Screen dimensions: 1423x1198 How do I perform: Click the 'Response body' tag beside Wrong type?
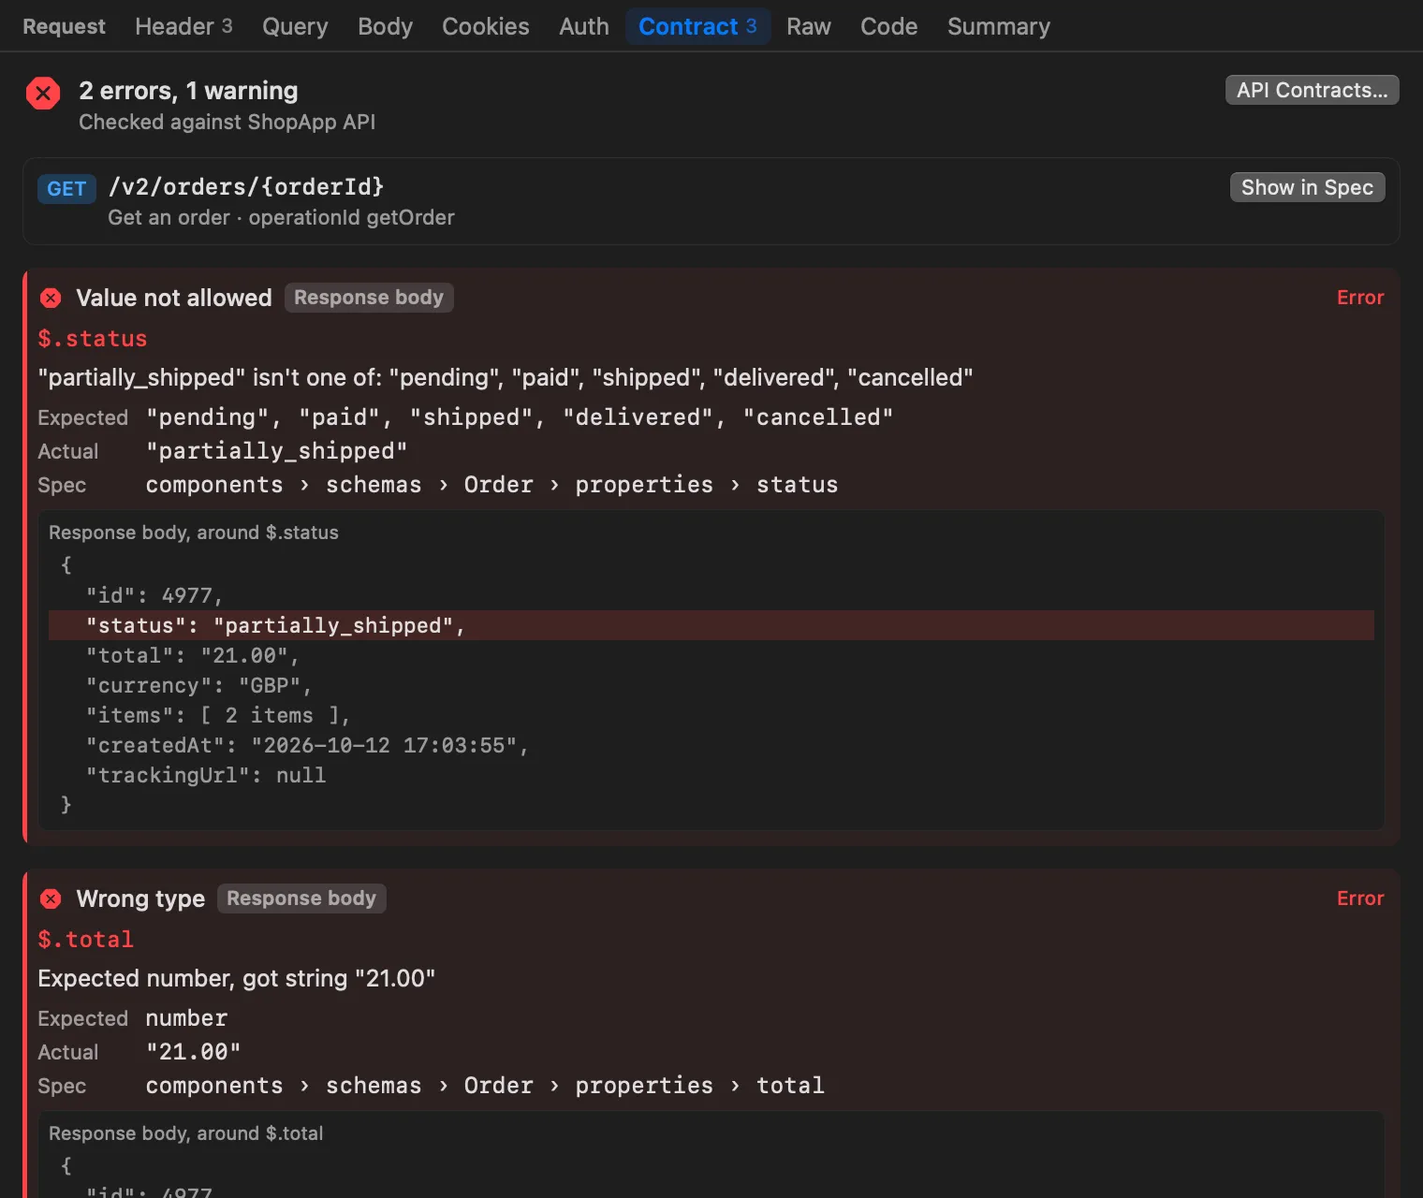pyautogui.click(x=301, y=898)
